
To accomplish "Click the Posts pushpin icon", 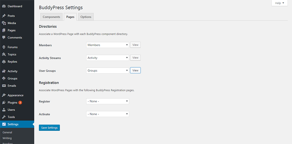I will pyautogui.click(x=4, y=16).
